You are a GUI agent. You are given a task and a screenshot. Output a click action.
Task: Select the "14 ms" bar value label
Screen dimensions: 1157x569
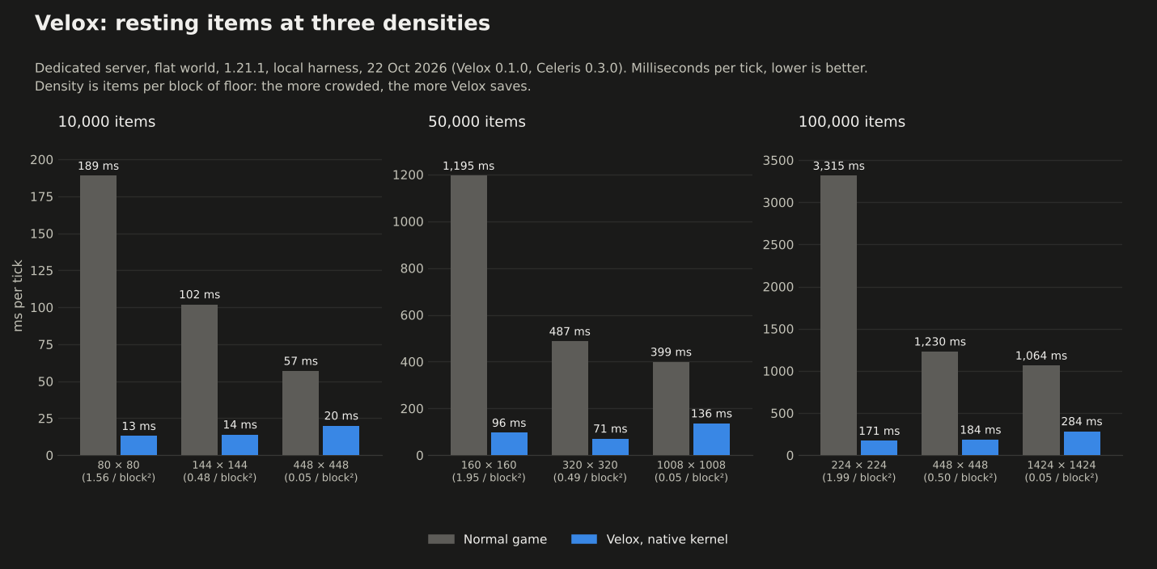[239, 425]
